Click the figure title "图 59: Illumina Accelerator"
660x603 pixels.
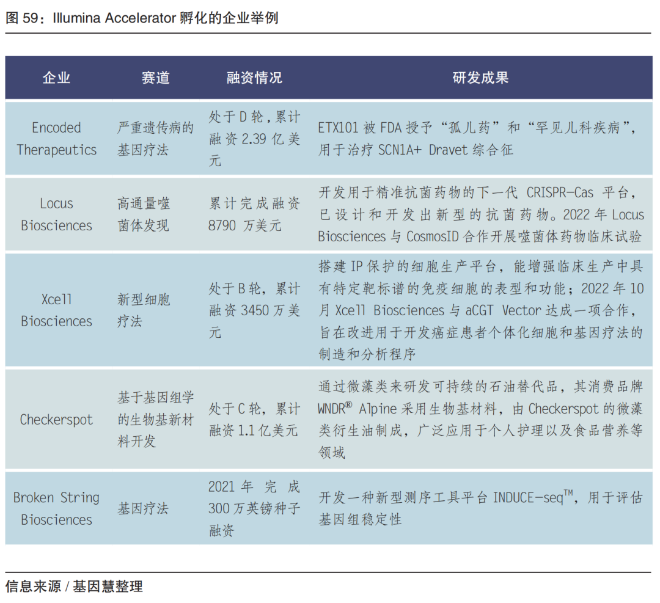tap(142, 18)
